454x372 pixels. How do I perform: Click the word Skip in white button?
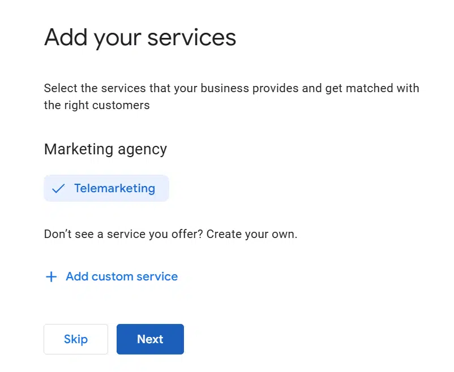pyautogui.click(x=76, y=339)
